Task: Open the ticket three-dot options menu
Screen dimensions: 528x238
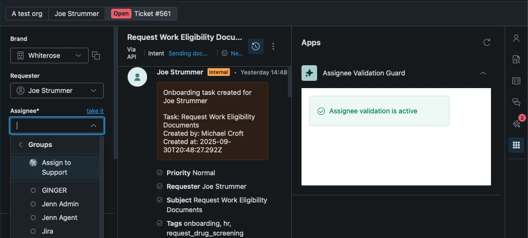Action: [273, 46]
